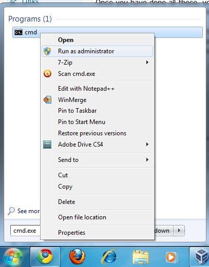
Task: Launch Firefox from the taskbar
Action: tap(77, 256)
